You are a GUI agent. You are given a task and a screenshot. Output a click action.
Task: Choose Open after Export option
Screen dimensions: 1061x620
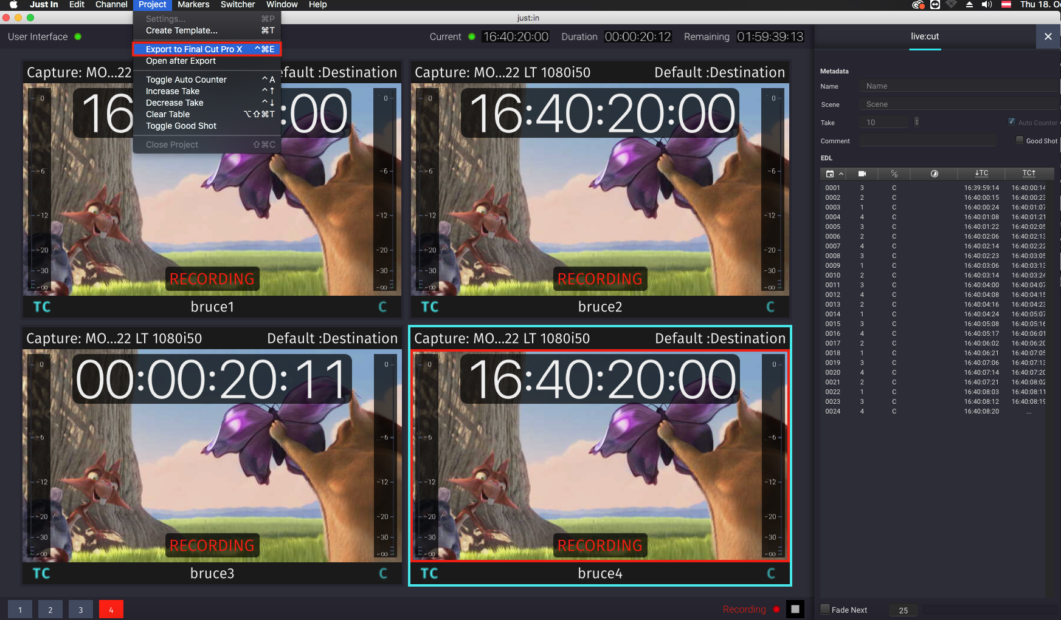coord(207,61)
